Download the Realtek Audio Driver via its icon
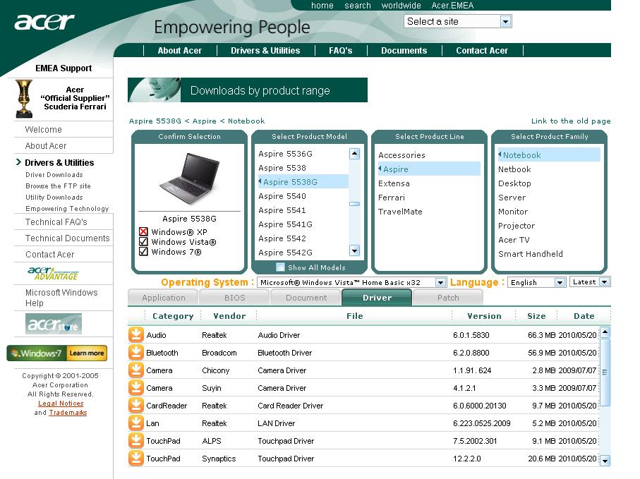 [136, 334]
